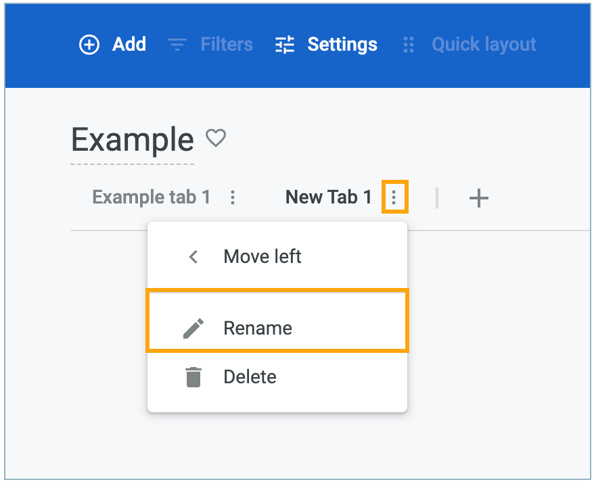594x484 pixels.
Task: Favorite the Example dashboard with the heart
Action: pos(216,139)
